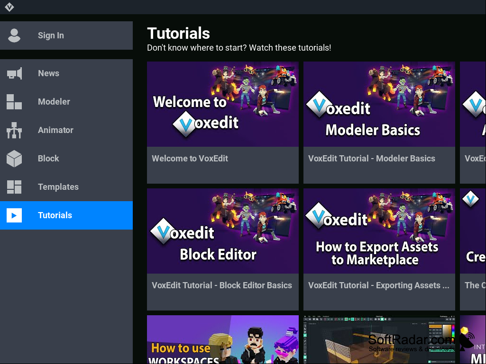Select Tutorials in the sidebar
The width and height of the screenshot is (486, 364).
click(66, 215)
